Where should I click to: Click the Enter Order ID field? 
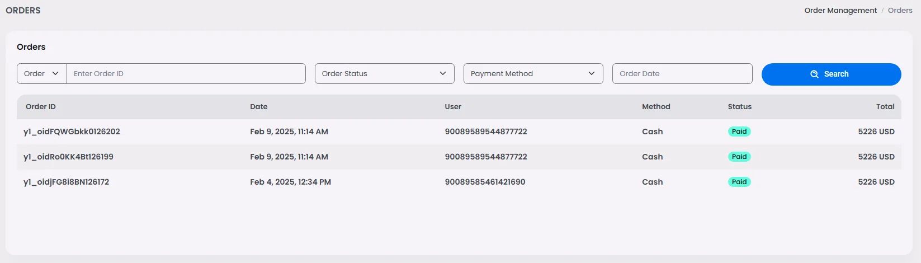pyautogui.click(x=186, y=74)
